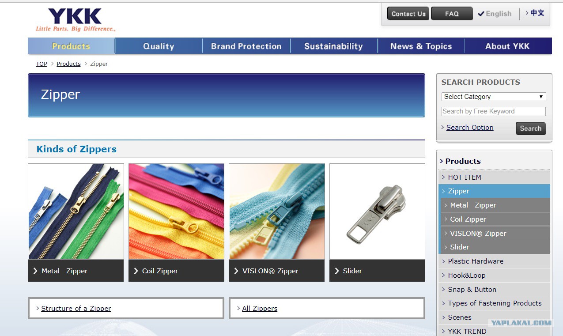563x336 pixels.
Task: Open the About YKK tab
Action: click(x=508, y=46)
